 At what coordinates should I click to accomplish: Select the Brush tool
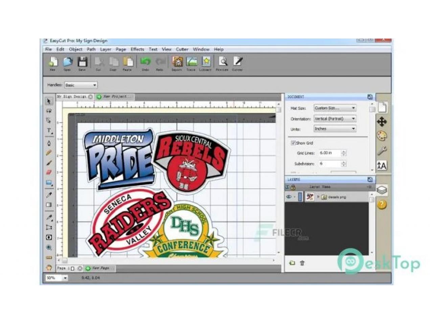pos(49,163)
